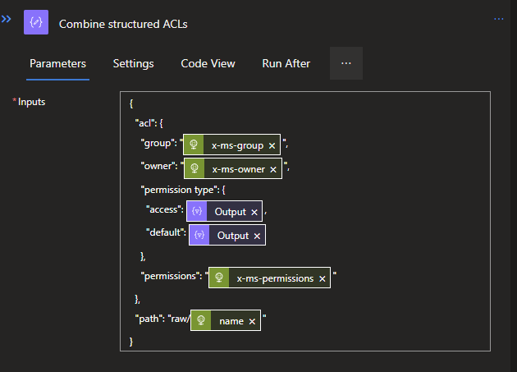Remove the x-ms-group token
Image resolution: width=517 pixels, height=372 pixels.
pyautogui.click(x=272, y=145)
